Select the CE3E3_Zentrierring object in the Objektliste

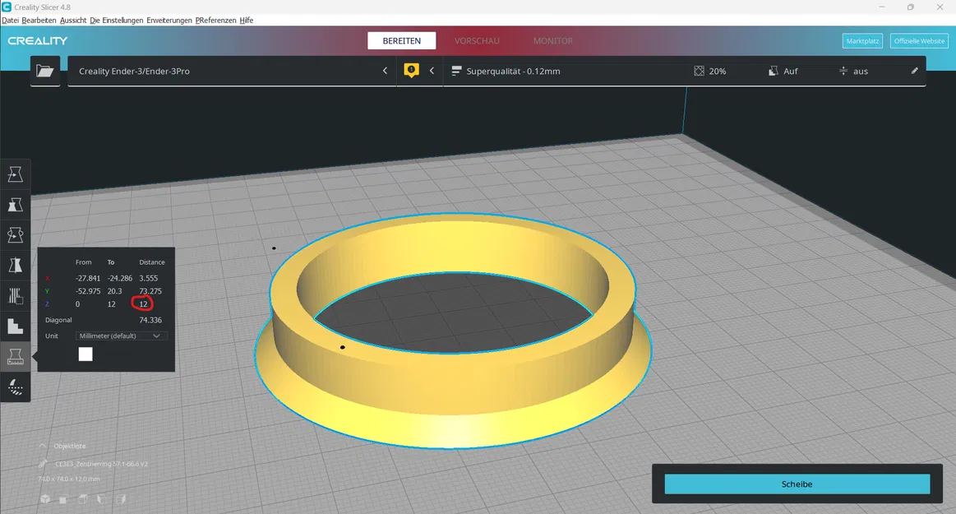[x=101, y=463]
